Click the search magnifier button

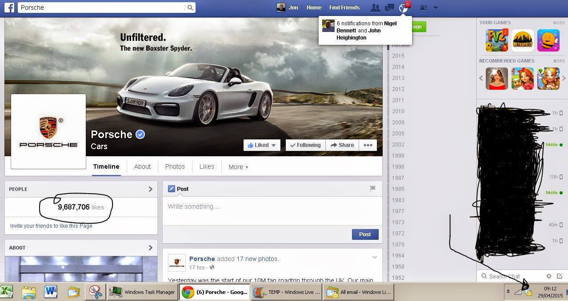(190, 8)
